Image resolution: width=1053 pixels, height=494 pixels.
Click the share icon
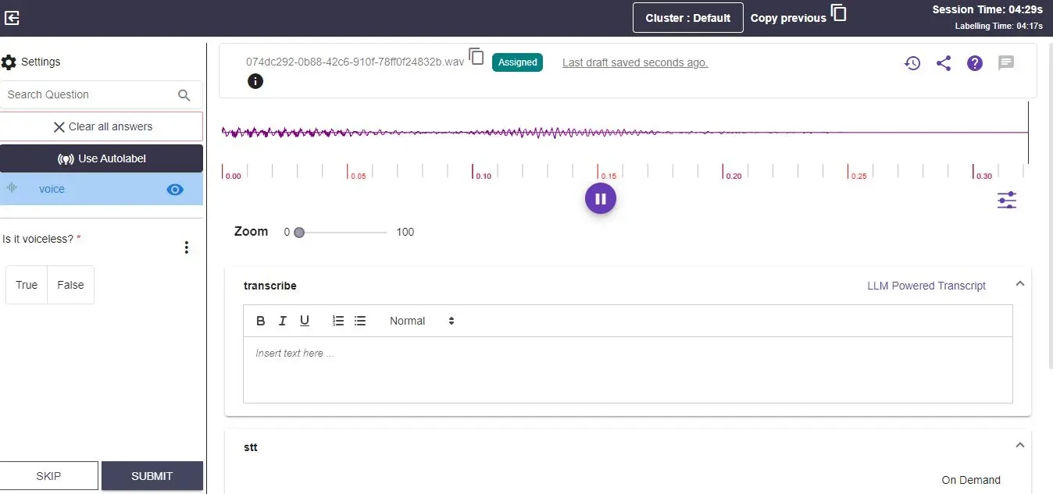944,63
